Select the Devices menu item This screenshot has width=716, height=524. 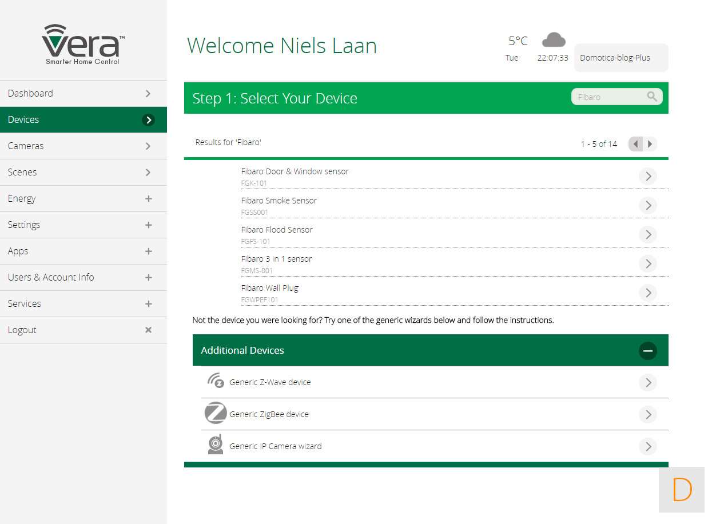click(x=83, y=119)
